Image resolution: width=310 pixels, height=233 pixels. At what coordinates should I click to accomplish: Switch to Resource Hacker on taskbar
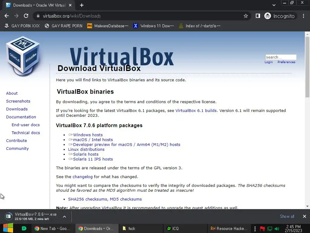point(229,228)
